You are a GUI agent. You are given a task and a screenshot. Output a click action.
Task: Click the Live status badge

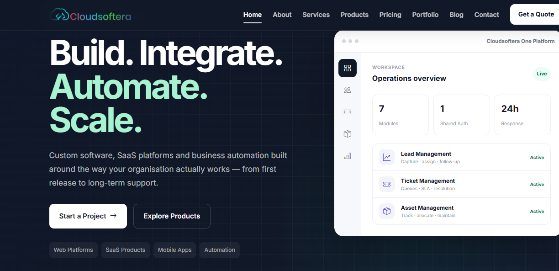pyautogui.click(x=542, y=74)
